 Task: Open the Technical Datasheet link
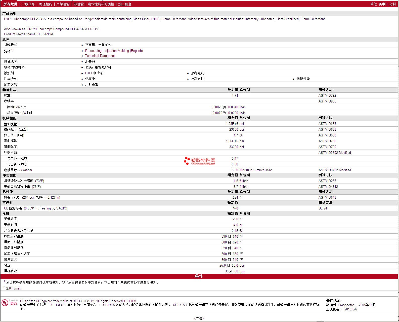point(100,56)
